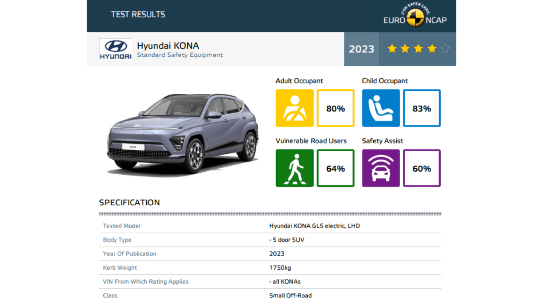Click the Class row label

point(110,295)
